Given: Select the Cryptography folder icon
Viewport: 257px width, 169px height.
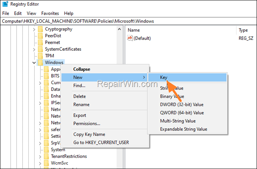Looking at the screenshot, I should click(40, 29).
